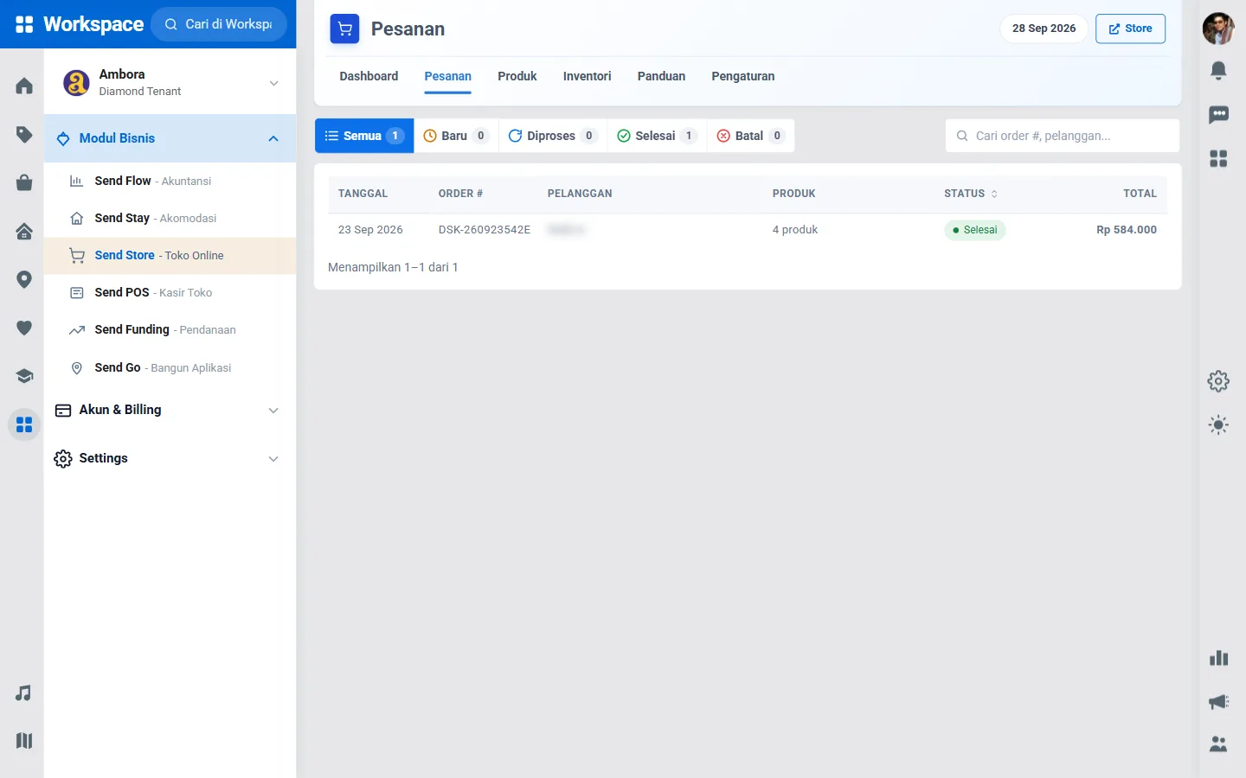The height and width of the screenshot is (778, 1246).
Task: Select the Pesanan tab
Action: 447,76
